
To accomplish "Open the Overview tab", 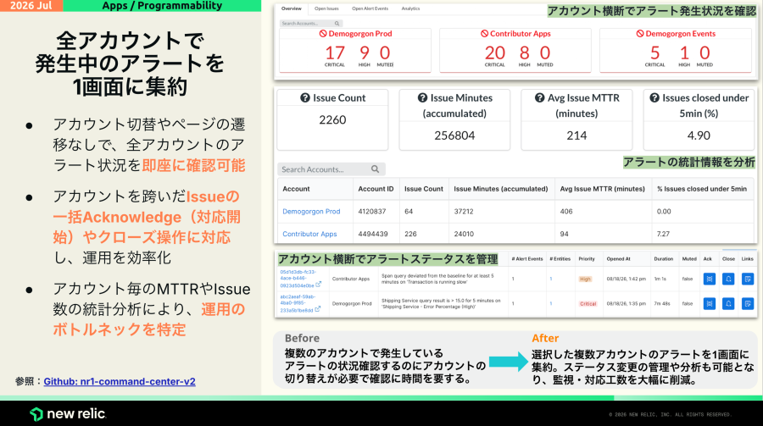I will [291, 8].
